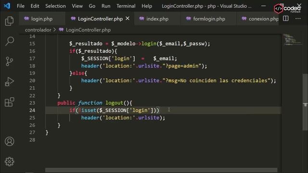Open the Explorer view in activity bar
The width and height of the screenshot is (308, 173).
[9, 21]
